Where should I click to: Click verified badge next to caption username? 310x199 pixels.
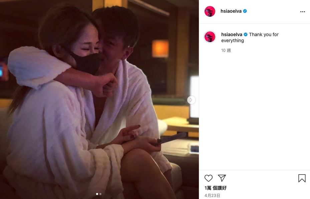coord(246,34)
